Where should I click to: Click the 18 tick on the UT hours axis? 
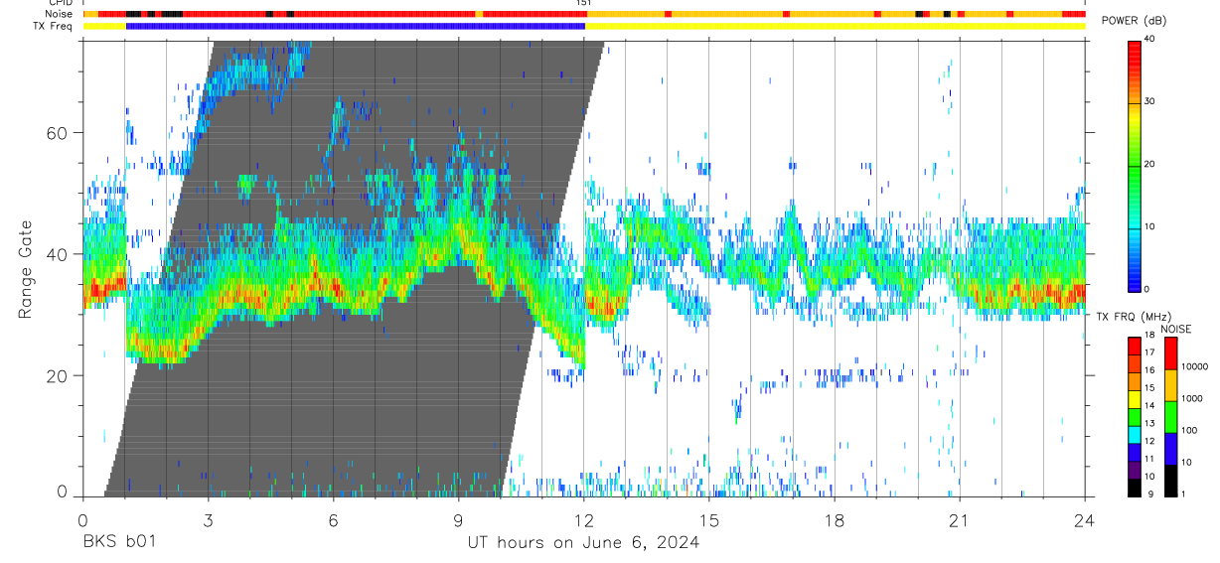[x=835, y=519]
